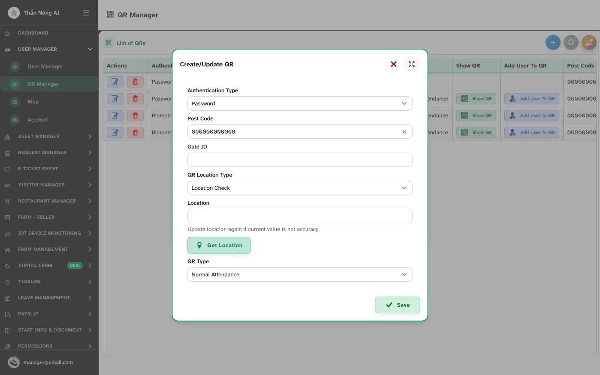
Task: Toggle fullscreen for Create/Update QR dialog
Action: (x=411, y=64)
